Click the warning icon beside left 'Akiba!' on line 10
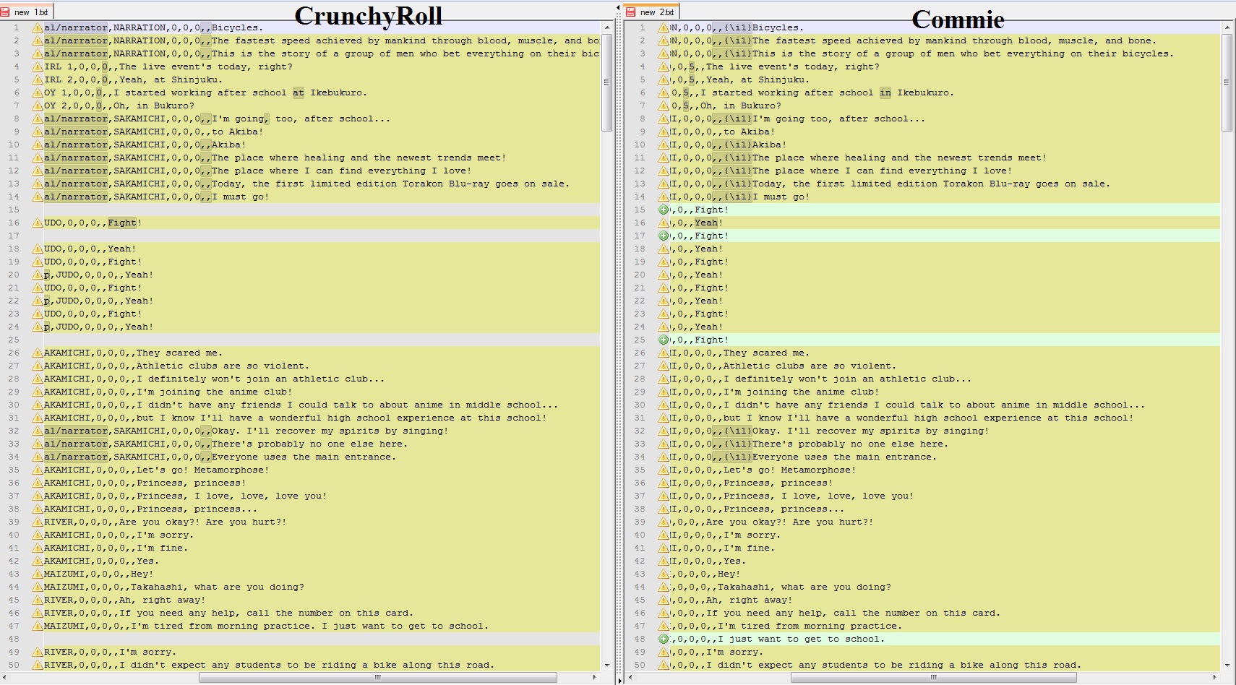 (38, 145)
